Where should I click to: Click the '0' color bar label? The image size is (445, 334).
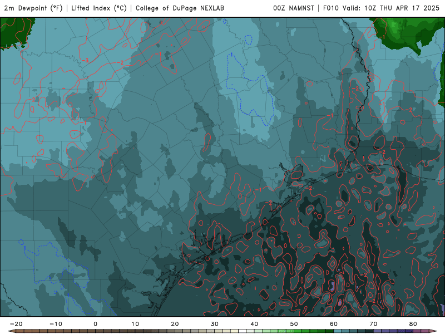click(x=95, y=324)
